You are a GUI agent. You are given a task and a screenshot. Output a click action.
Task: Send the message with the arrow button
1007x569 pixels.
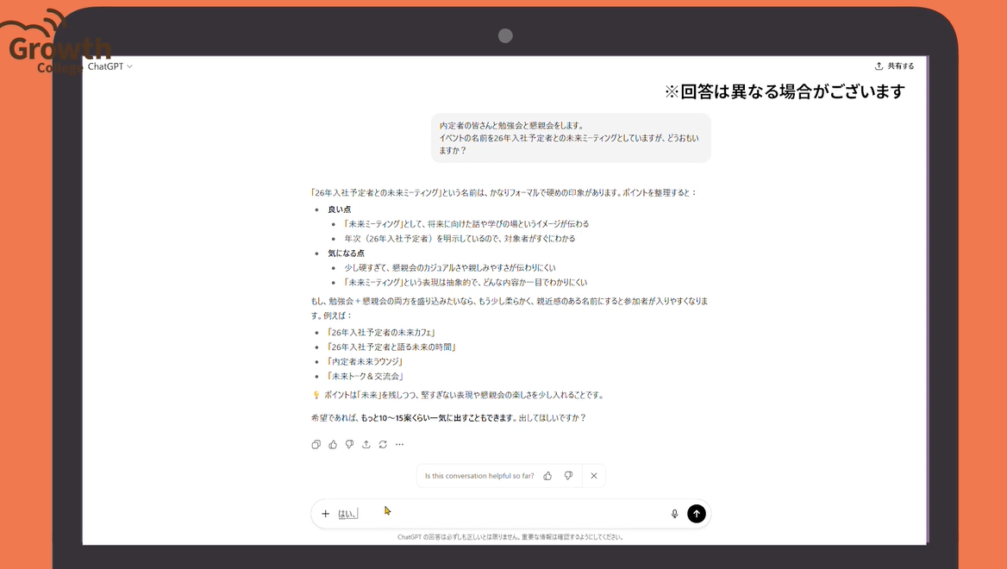[697, 514]
